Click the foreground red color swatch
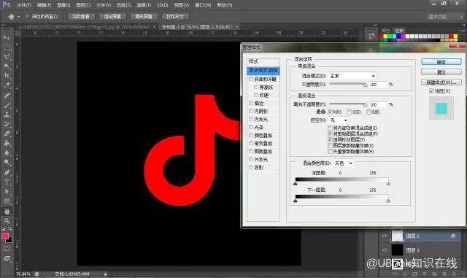The height and width of the screenshot is (278, 467). point(5,236)
